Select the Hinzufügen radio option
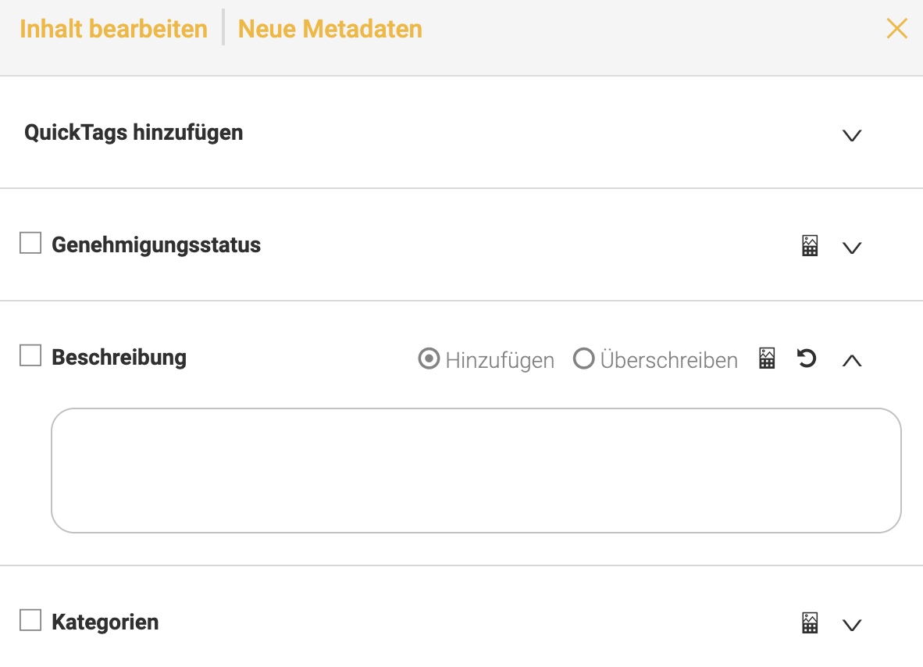This screenshot has width=923, height=667. pyautogui.click(x=429, y=360)
